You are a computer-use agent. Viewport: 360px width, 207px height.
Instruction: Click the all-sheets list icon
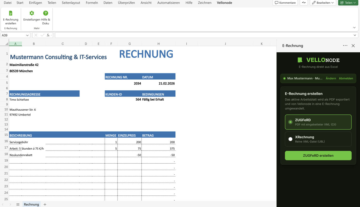tap(18, 204)
